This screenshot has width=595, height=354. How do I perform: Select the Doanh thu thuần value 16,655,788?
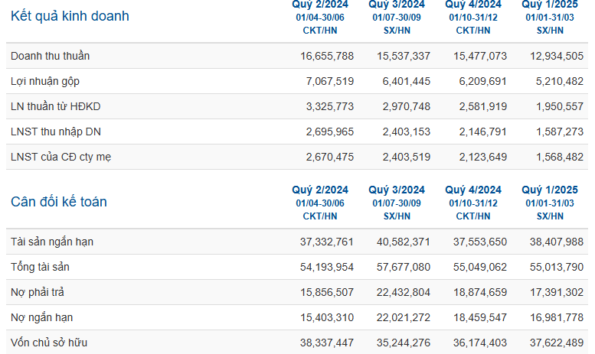pos(327,56)
